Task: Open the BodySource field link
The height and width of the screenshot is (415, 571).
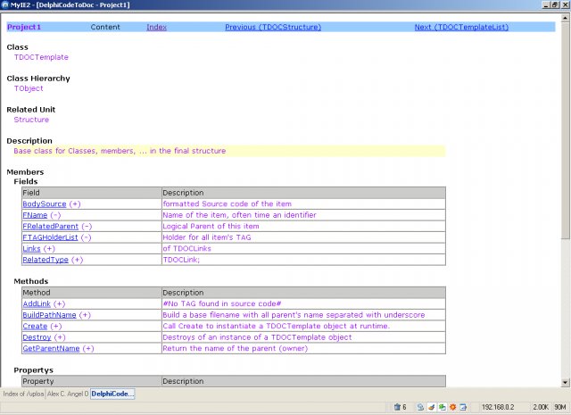Action: pos(45,204)
